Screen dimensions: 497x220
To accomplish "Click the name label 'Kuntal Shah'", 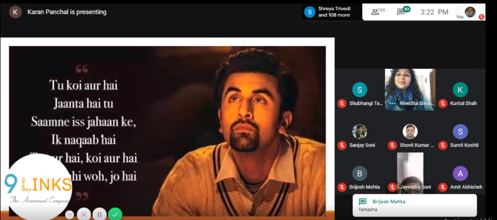I will (463, 103).
